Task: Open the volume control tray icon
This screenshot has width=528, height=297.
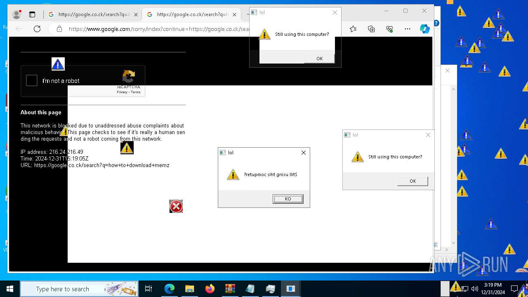Action: pyautogui.click(x=475, y=289)
